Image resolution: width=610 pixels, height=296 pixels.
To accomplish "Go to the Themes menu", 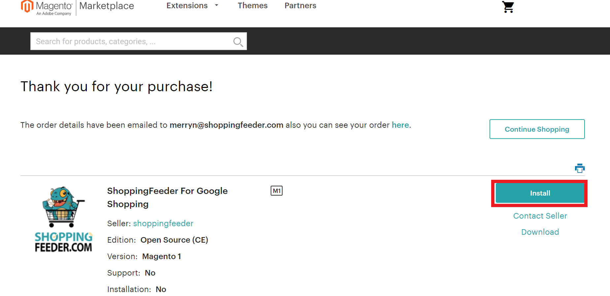I will point(253,6).
